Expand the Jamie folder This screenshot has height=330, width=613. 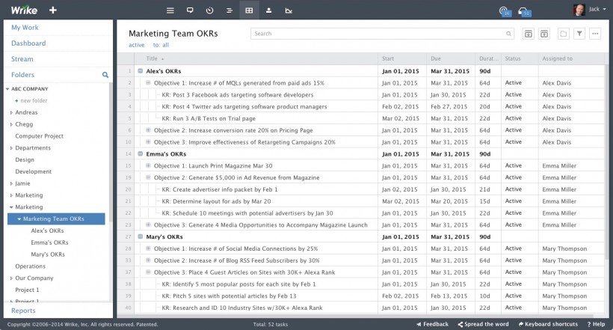pyautogui.click(x=11, y=183)
